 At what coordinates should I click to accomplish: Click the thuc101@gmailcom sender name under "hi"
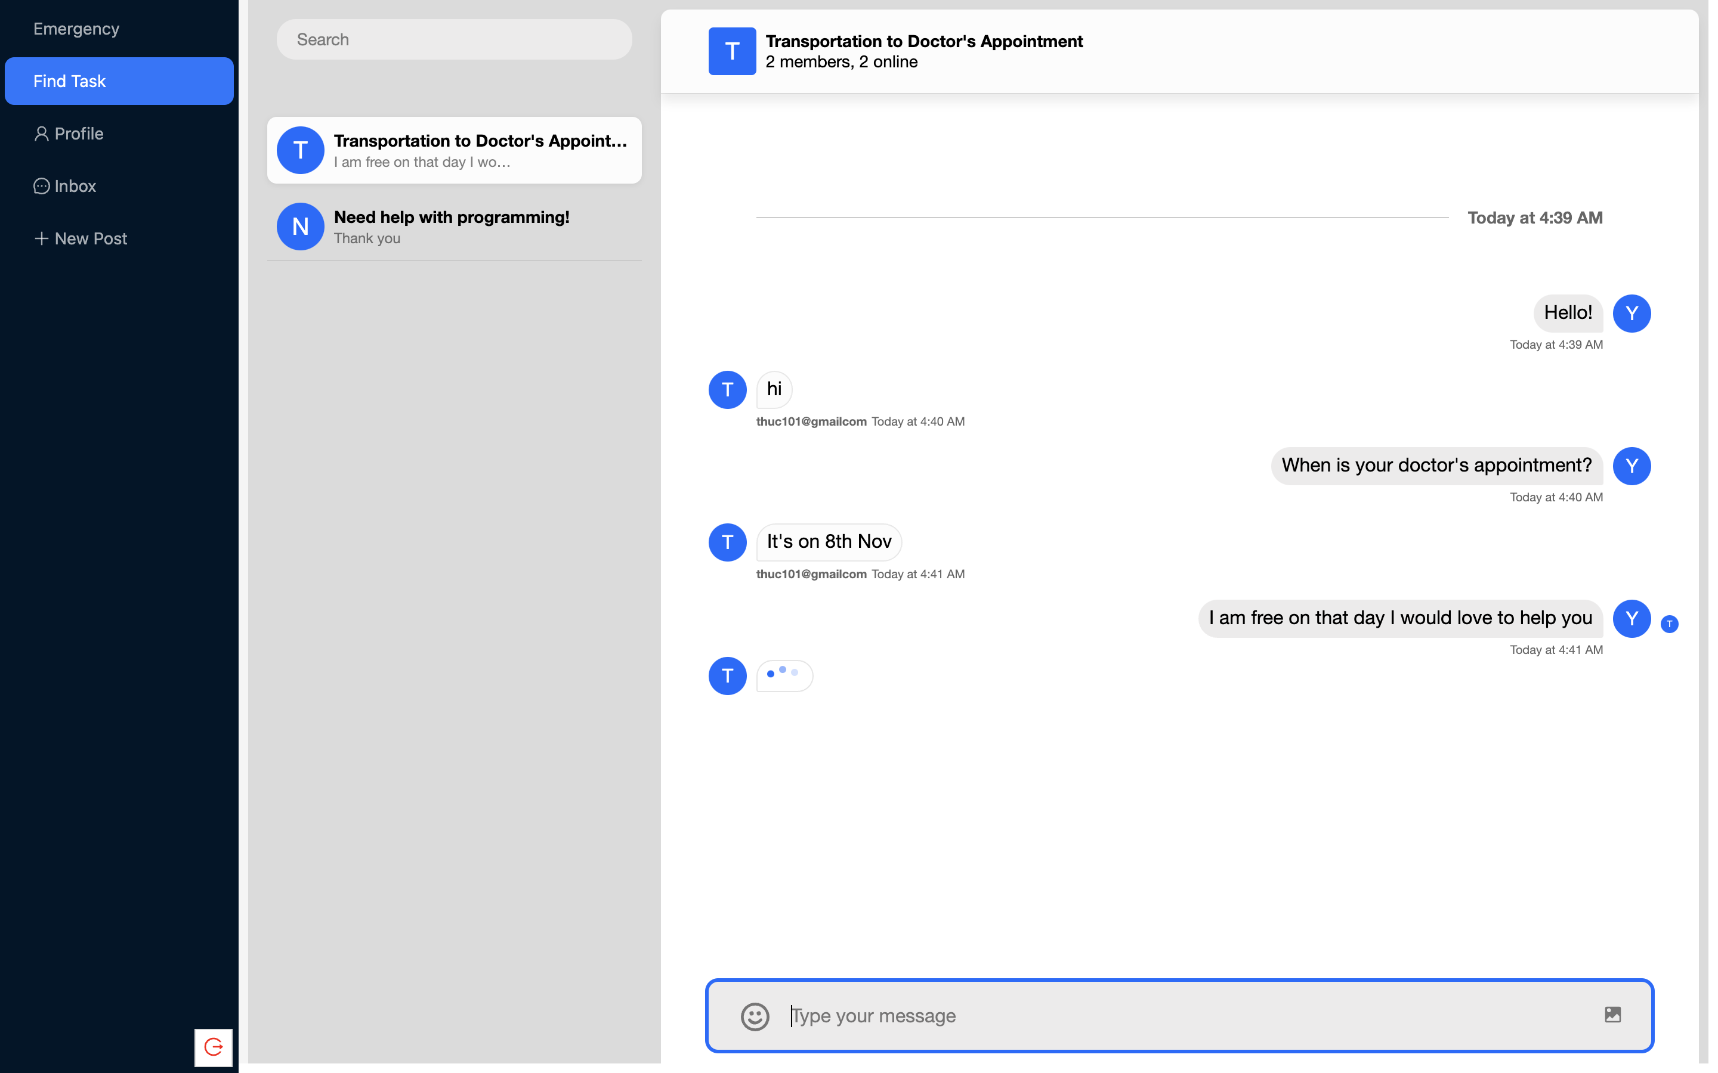811,421
